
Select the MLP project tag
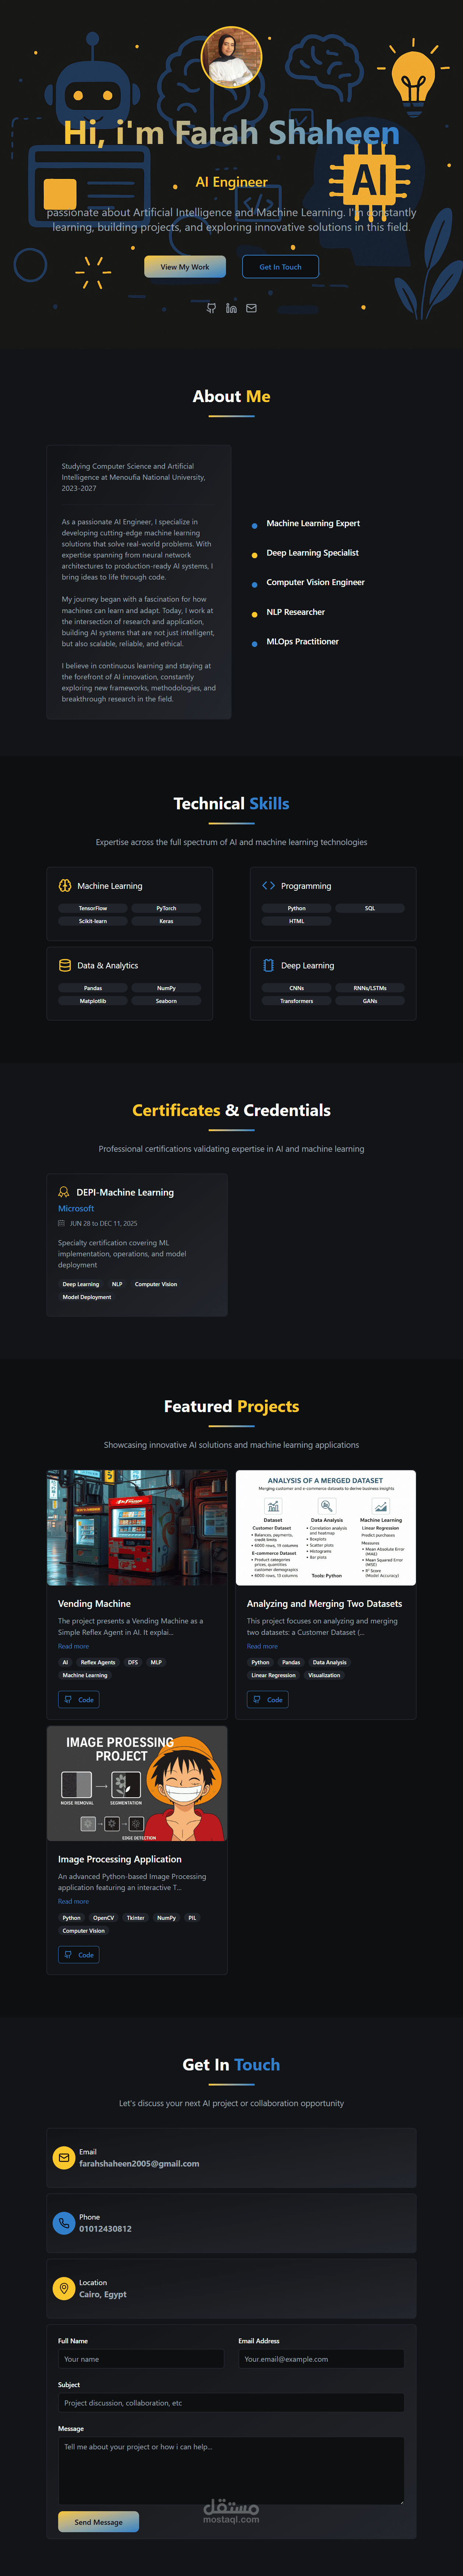(x=156, y=1663)
